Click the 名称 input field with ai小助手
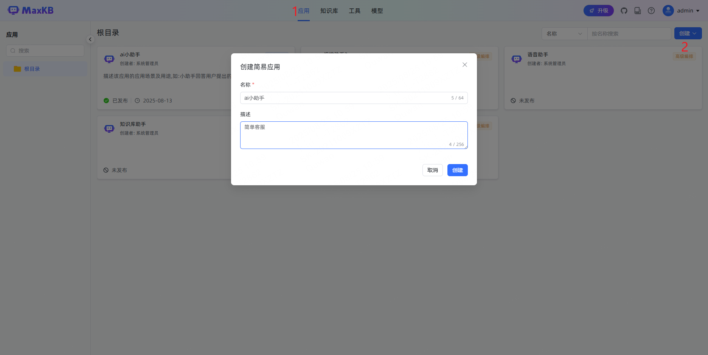This screenshot has width=708, height=355. (354, 98)
